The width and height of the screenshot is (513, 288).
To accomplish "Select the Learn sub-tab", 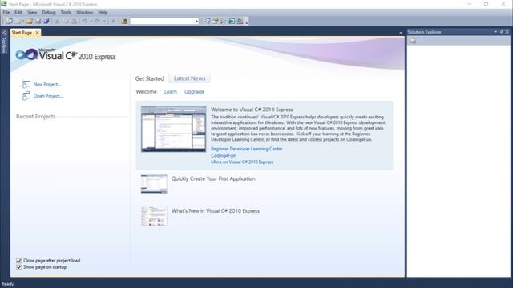I will click(x=171, y=92).
